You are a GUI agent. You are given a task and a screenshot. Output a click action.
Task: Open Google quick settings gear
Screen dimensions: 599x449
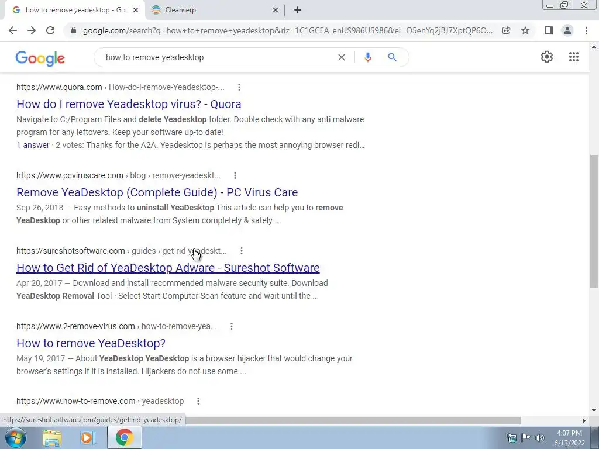547,57
